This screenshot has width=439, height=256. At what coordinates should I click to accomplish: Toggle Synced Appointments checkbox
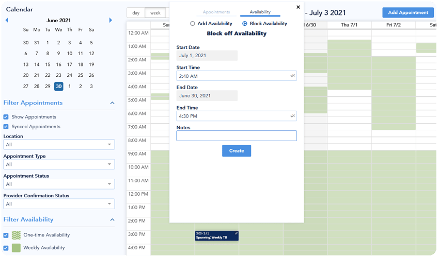point(6,127)
